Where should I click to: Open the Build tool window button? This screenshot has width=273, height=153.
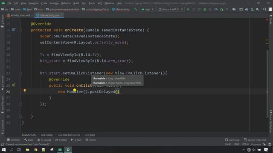[29, 140]
